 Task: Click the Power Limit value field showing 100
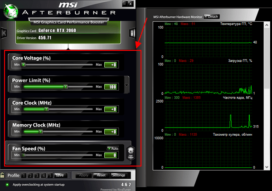point(111,87)
